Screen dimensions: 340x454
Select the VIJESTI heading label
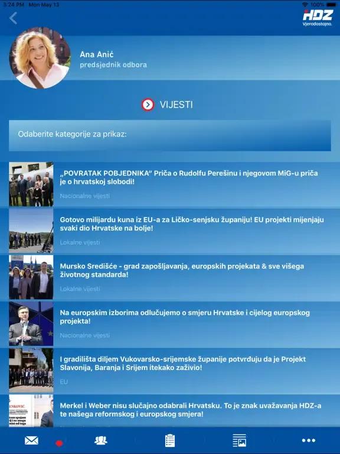(x=176, y=105)
